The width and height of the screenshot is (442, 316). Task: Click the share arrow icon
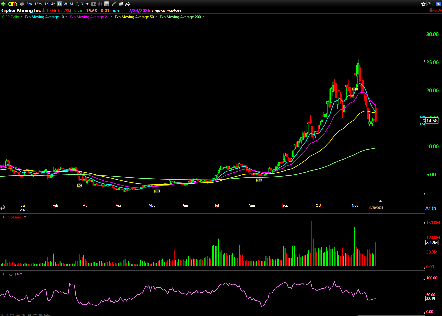(x=128, y=4)
